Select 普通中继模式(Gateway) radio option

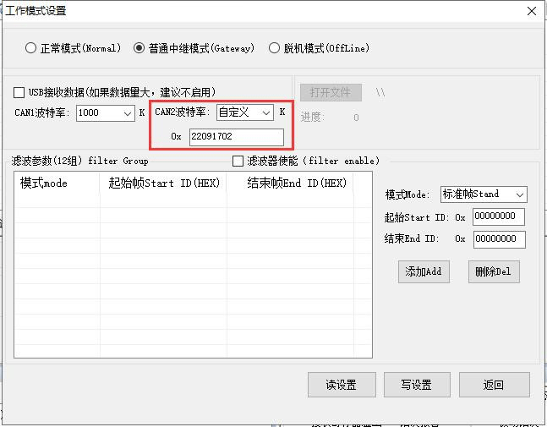[x=139, y=48]
